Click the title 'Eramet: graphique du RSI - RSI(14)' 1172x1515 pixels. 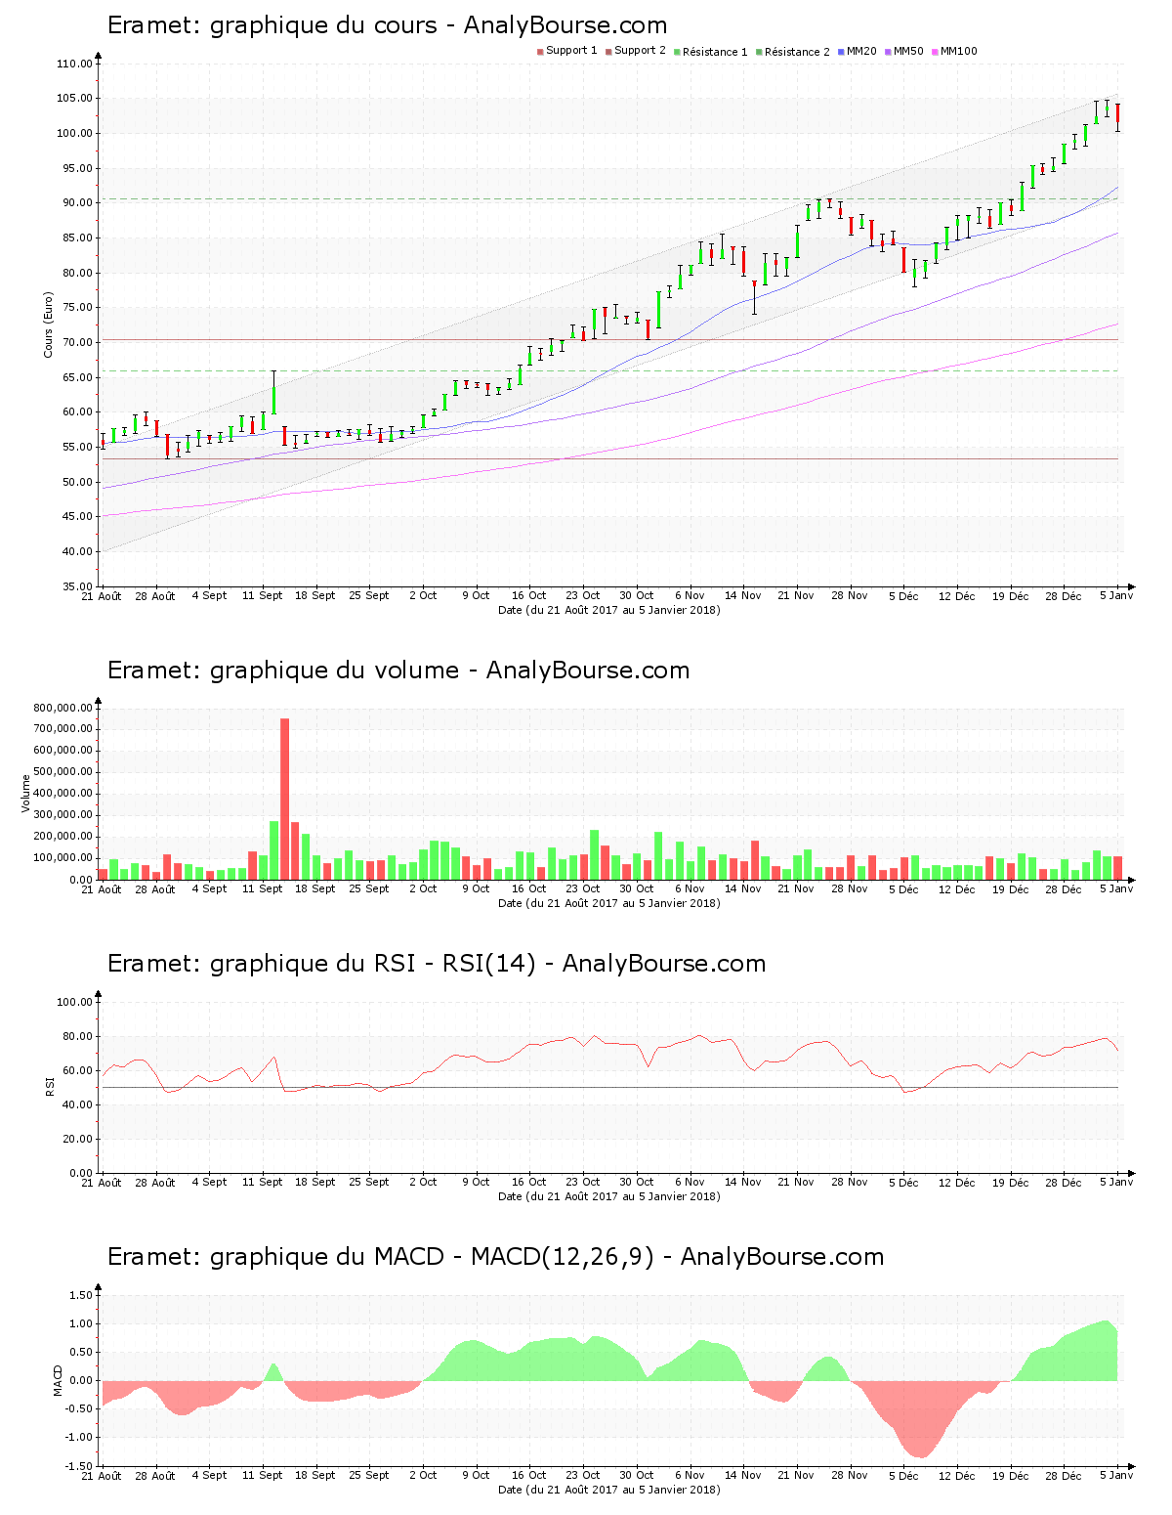[321, 964]
